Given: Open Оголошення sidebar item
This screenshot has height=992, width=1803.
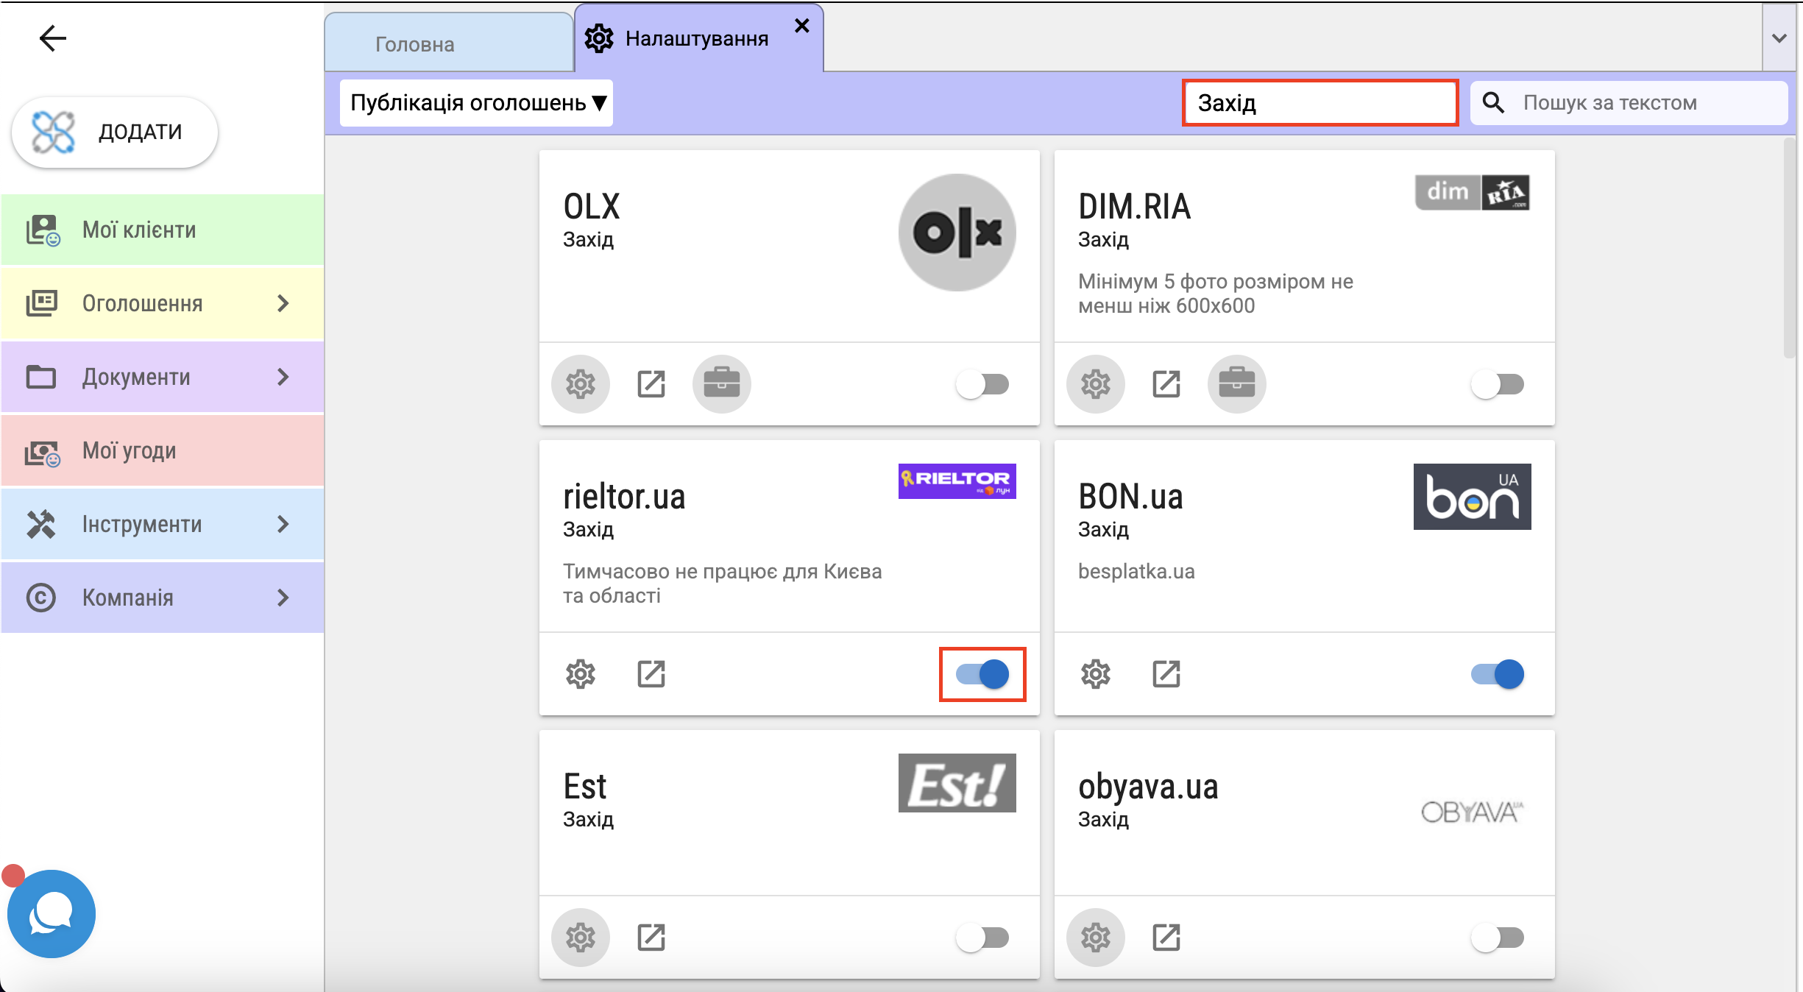Looking at the screenshot, I should coord(163,303).
